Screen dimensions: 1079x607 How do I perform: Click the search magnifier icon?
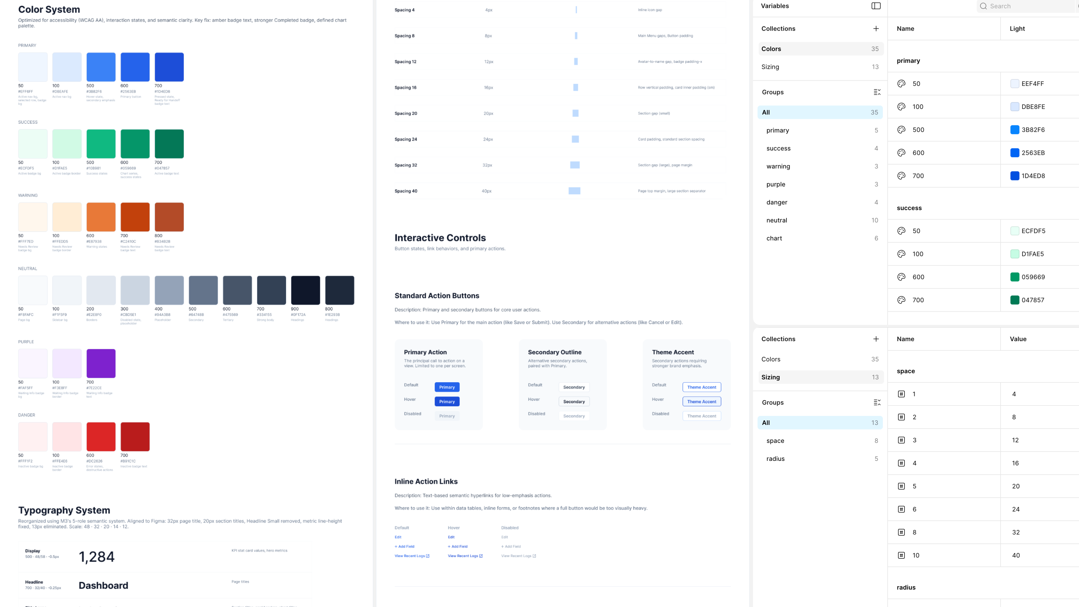coord(983,6)
